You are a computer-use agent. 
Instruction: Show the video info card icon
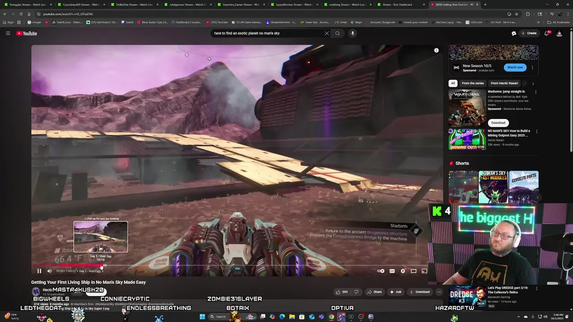tap(436, 51)
